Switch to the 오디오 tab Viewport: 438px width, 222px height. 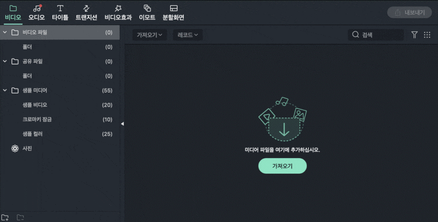tap(37, 13)
